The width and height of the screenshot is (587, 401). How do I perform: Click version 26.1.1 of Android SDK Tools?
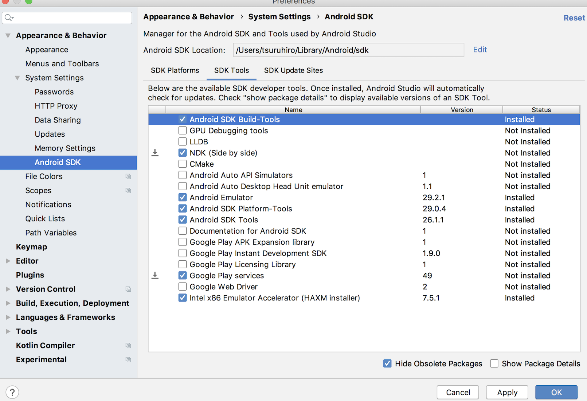(433, 220)
